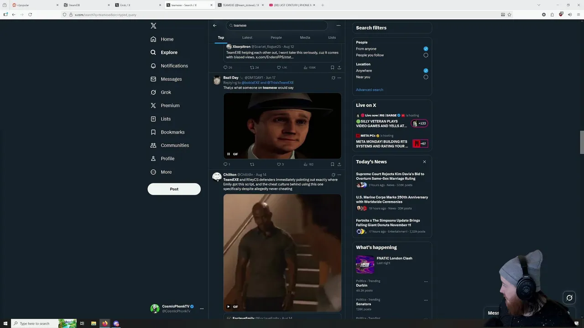
Task: Reply to Xkorpitron's post
Action: click(x=228, y=67)
